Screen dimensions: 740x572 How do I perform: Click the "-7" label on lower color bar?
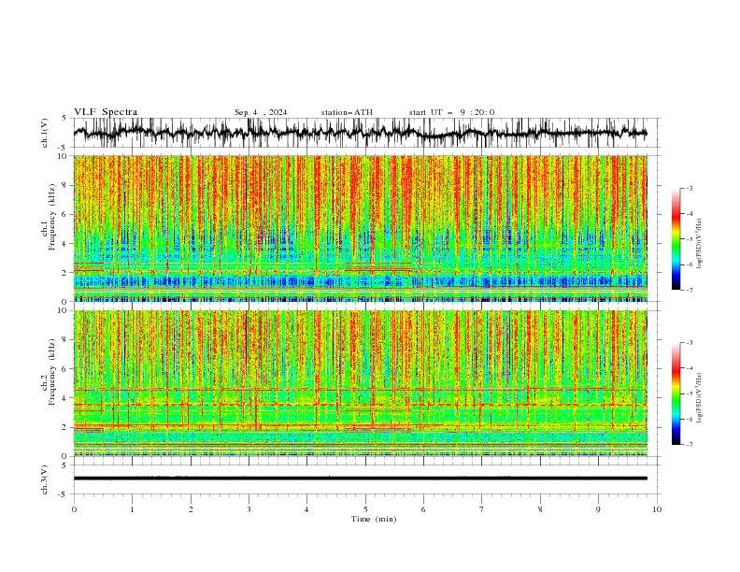point(690,445)
